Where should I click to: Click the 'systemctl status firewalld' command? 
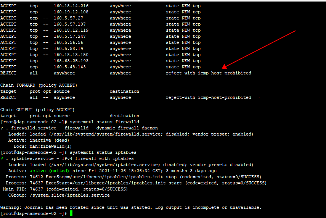pos(104,122)
